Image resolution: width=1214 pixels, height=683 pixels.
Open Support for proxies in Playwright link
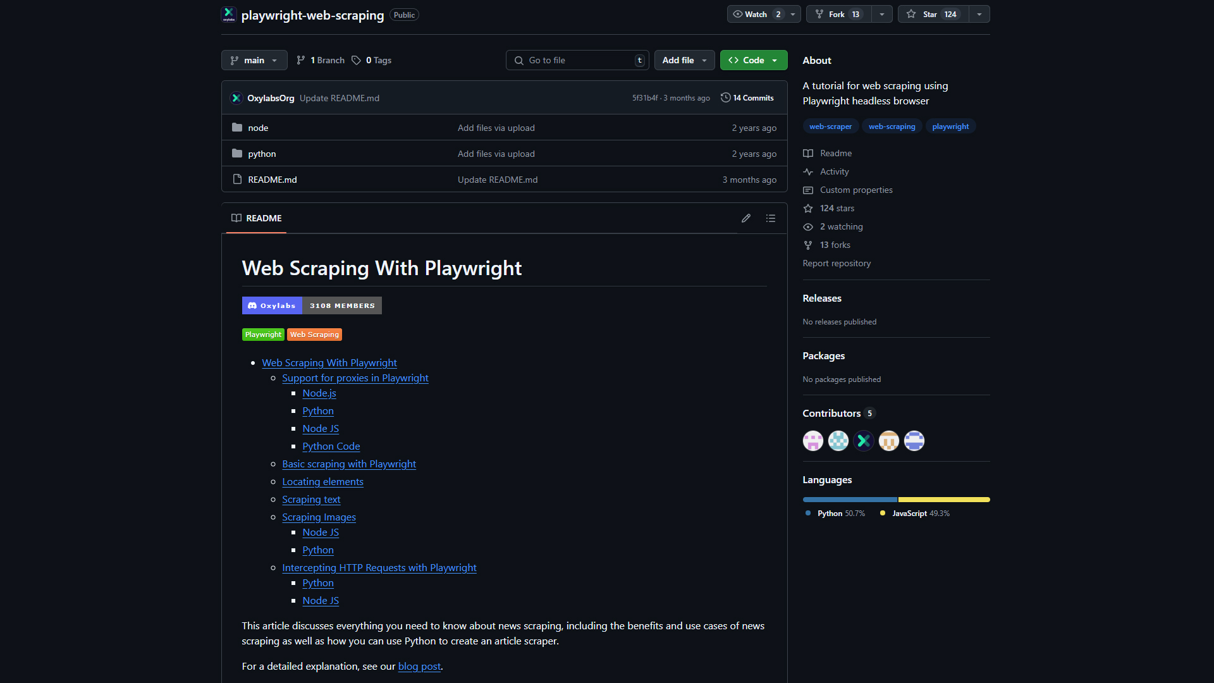tap(355, 378)
